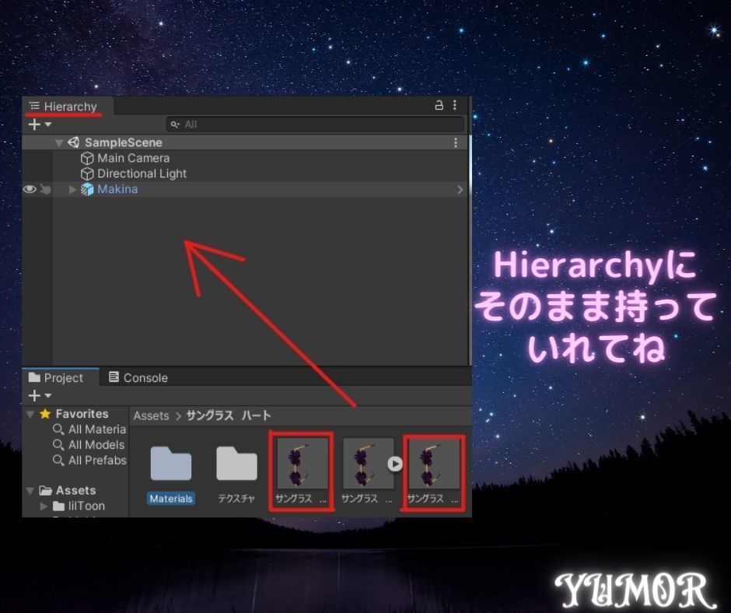Click the Directional Light icon
The image size is (731, 613).
coord(87,173)
